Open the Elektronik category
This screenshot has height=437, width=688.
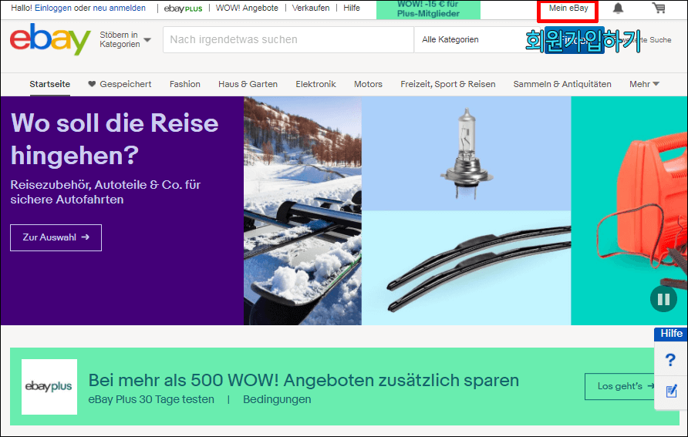coord(315,84)
